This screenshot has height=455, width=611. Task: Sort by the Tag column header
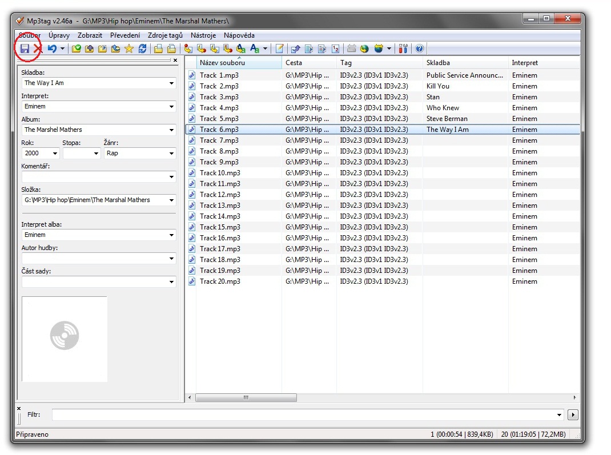click(379, 62)
